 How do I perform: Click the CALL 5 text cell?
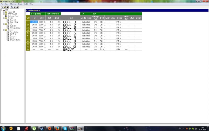coord(70,33)
